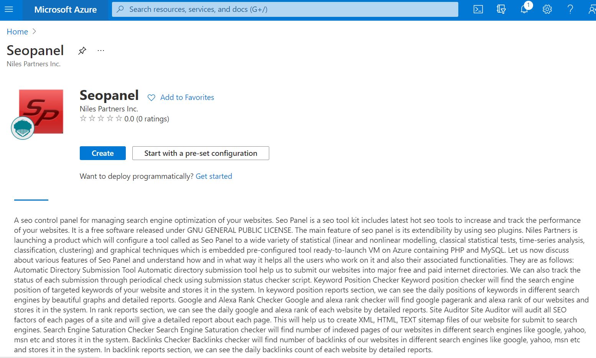
Task: Click the chevron after the Home breadcrumb
Action: 34,31
